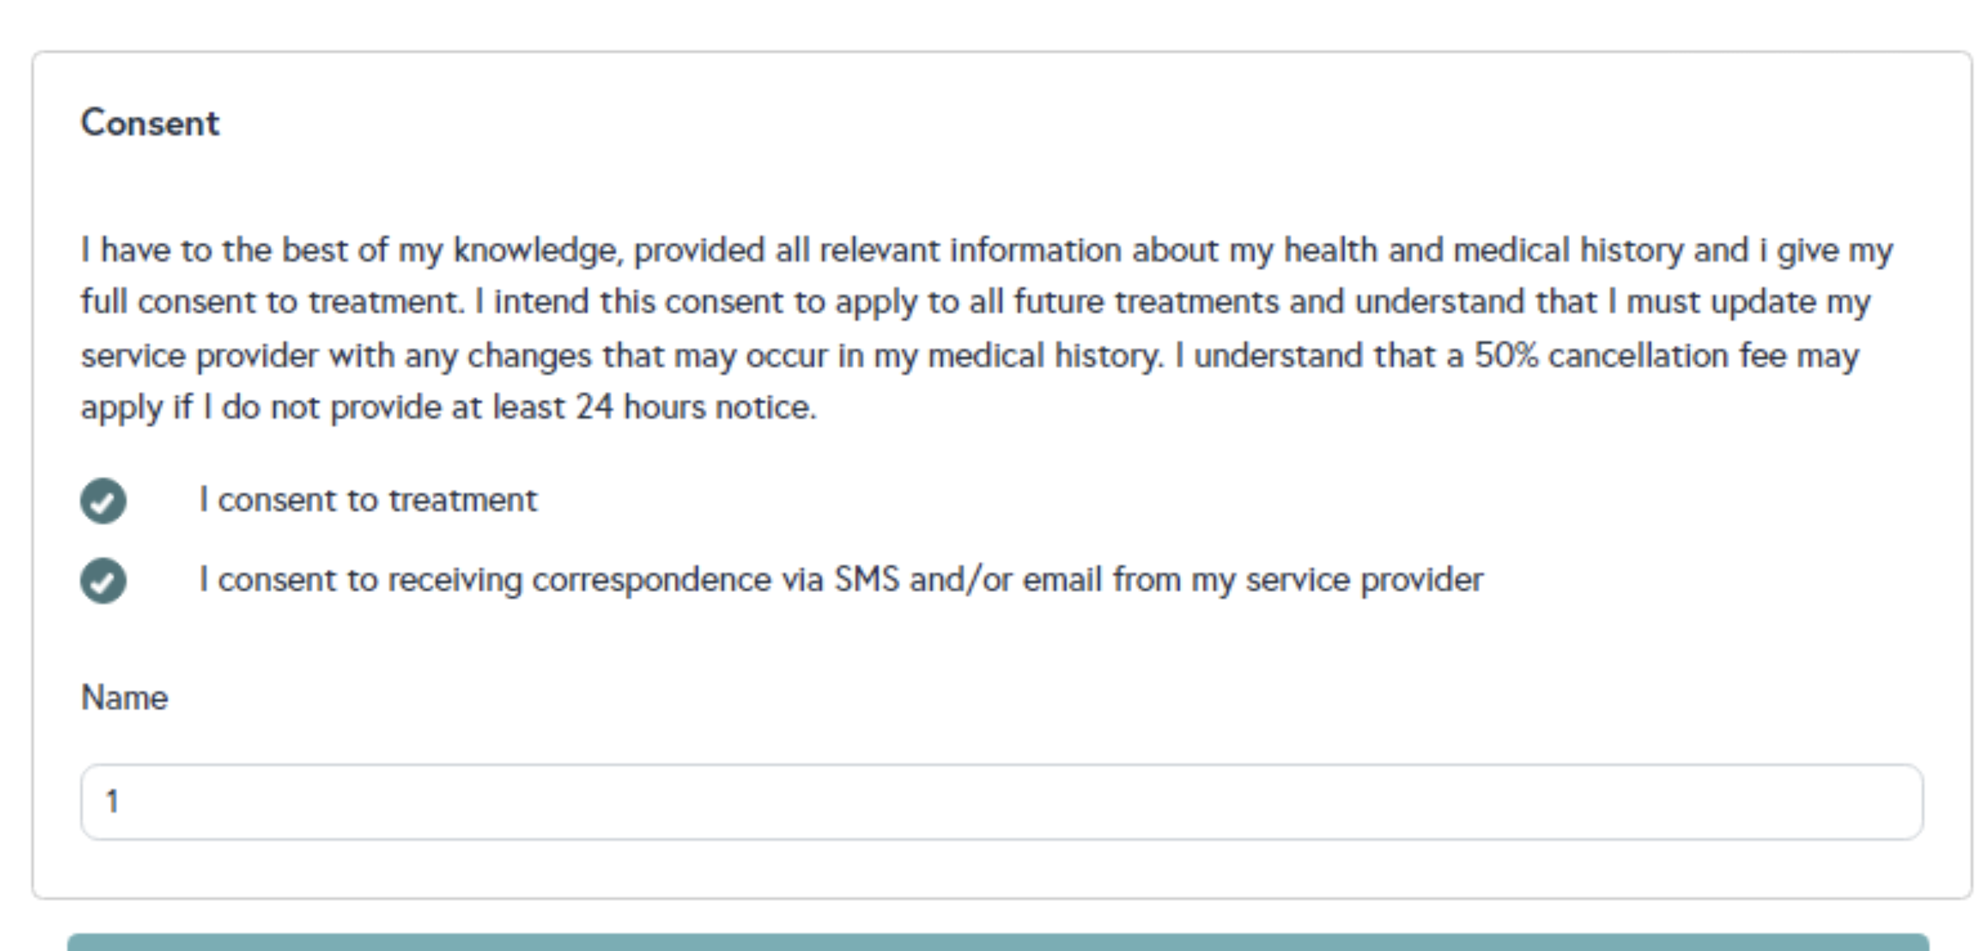Click the word "knowledge" in the consent paragraph

(536, 250)
